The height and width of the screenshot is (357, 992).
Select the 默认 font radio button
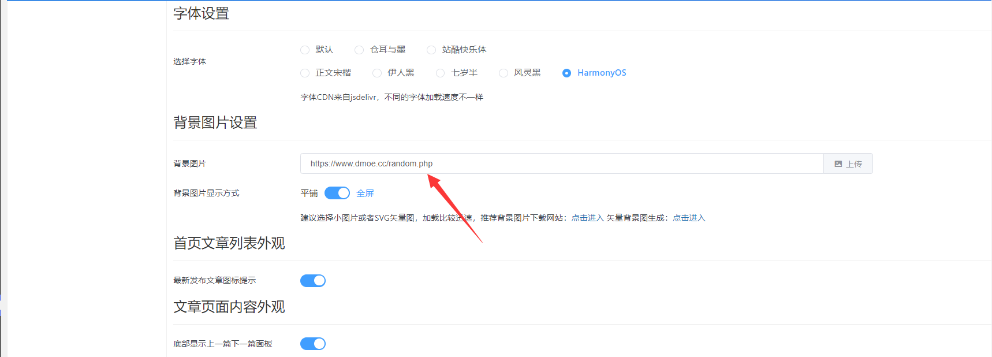click(x=305, y=50)
